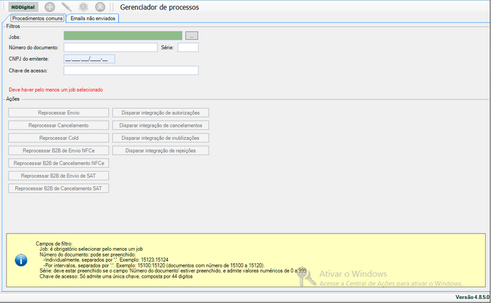Click the 'Job: é obrigatório selecionar' help line
Image resolution: width=491 pixels, height=303 pixels.
(x=91, y=249)
